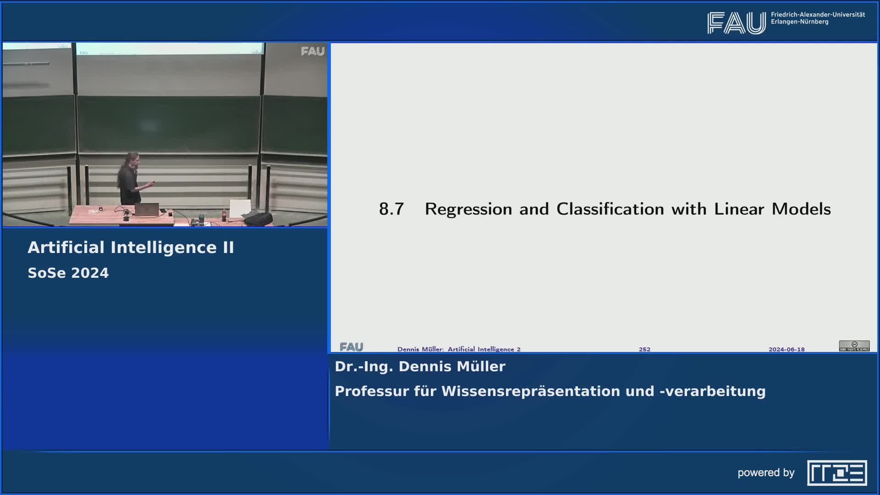Click the 'powered by' text

pyautogui.click(x=766, y=473)
